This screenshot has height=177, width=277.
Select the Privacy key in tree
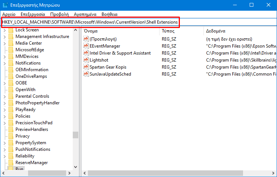tap(23, 136)
